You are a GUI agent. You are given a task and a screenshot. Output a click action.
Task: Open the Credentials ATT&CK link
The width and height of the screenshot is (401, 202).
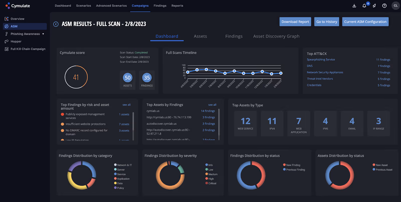[x=314, y=85]
